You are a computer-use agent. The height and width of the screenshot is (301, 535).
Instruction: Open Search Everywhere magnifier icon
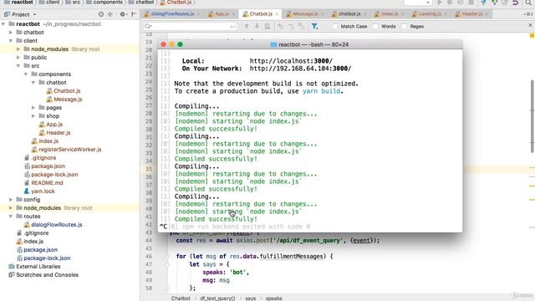tap(528, 3)
